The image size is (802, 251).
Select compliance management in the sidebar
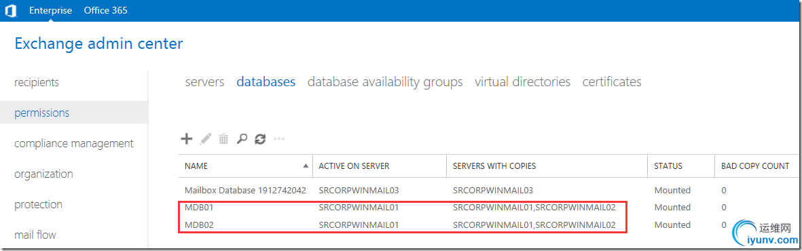(73, 144)
